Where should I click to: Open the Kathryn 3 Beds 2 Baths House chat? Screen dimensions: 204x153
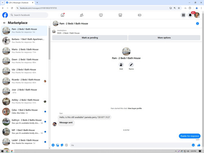tap(24, 122)
